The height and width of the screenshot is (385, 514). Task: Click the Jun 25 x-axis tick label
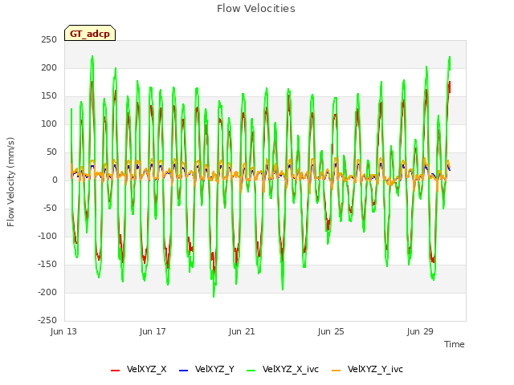(x=331, y=331)
